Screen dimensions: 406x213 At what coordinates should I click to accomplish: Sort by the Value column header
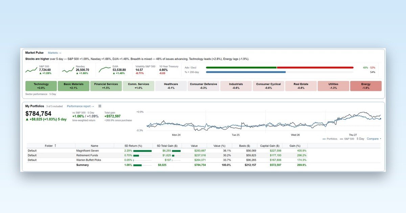click(194, 146)
